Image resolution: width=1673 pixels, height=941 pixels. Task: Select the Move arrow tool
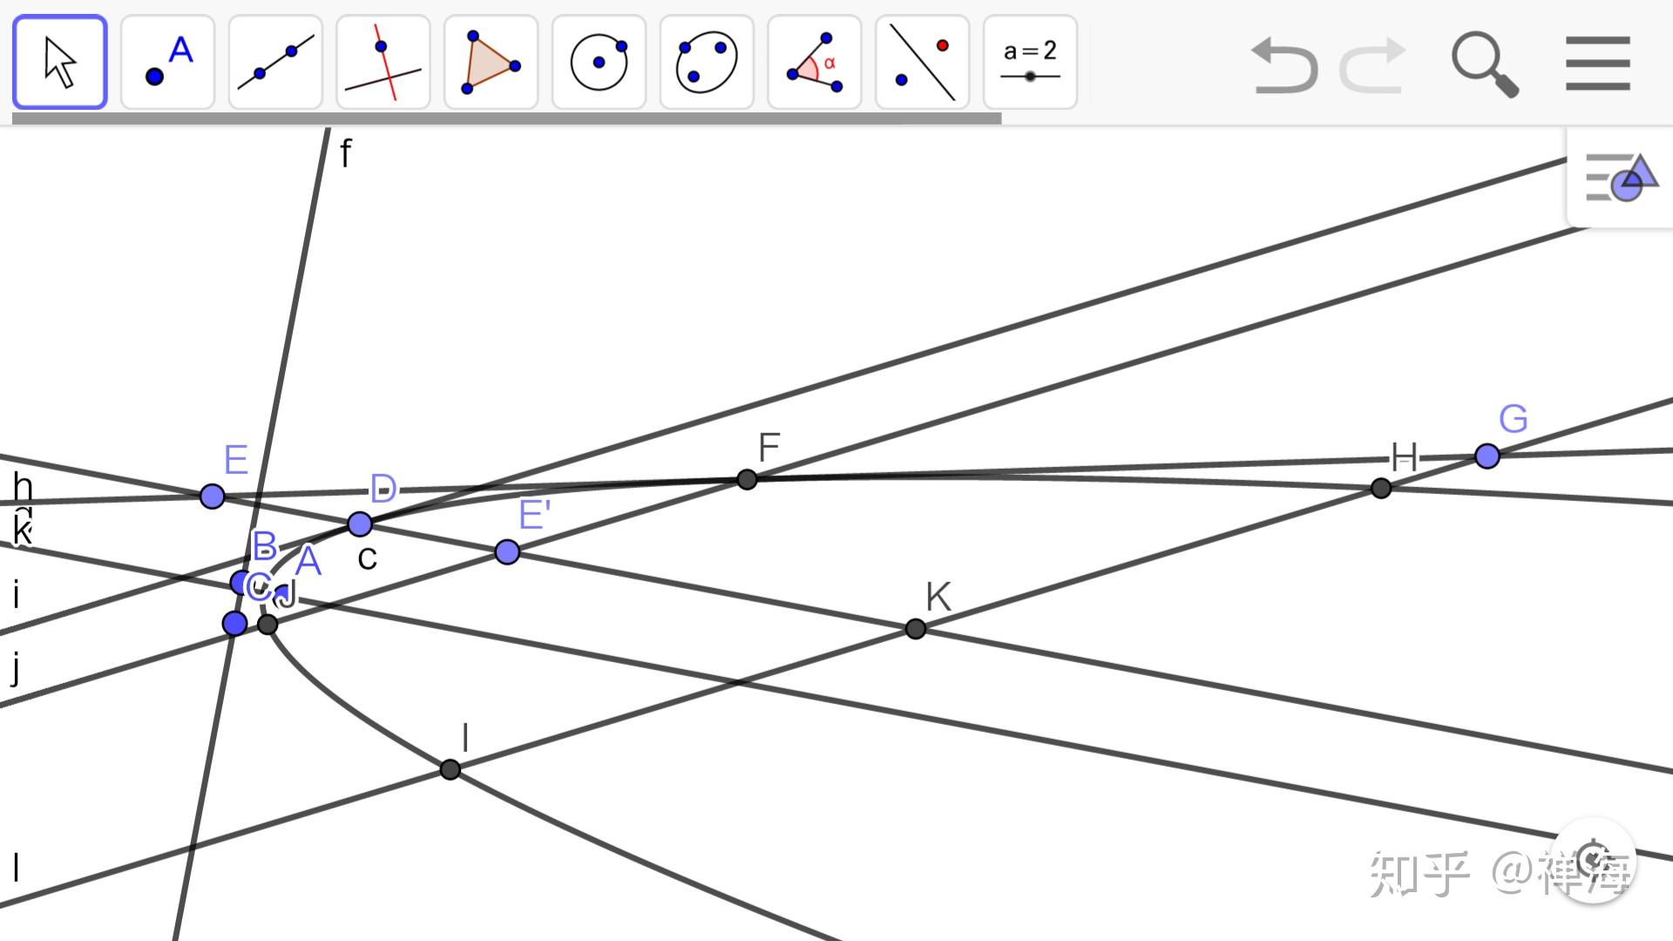(x=60, y=62)
